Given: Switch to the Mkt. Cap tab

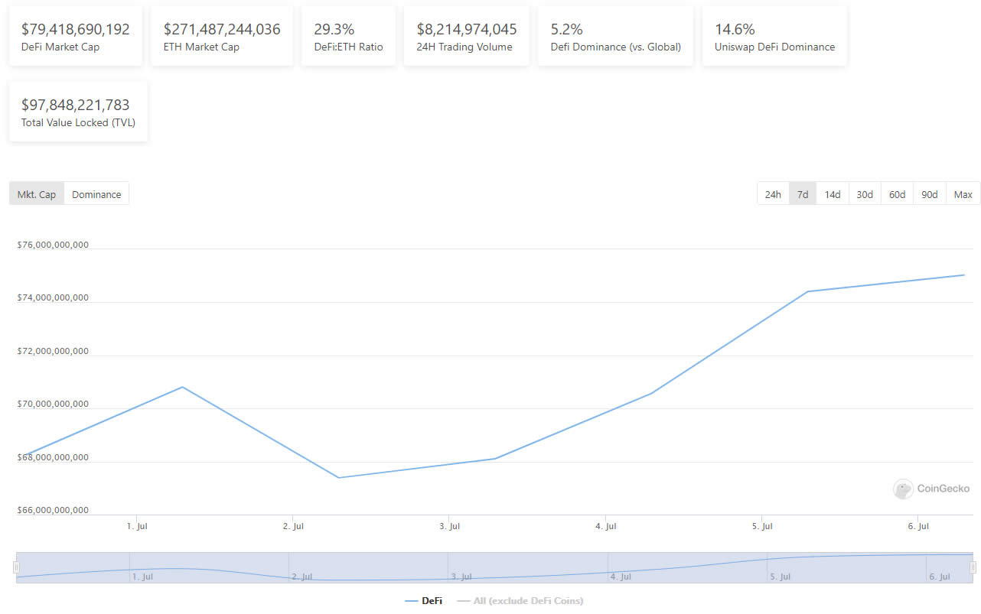Looking at the screenshot, I should point(37,194).
